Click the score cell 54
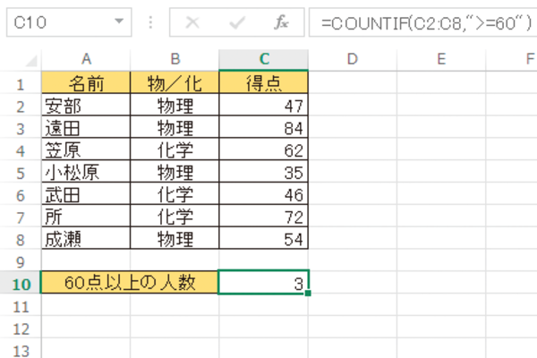 [264, 238]
